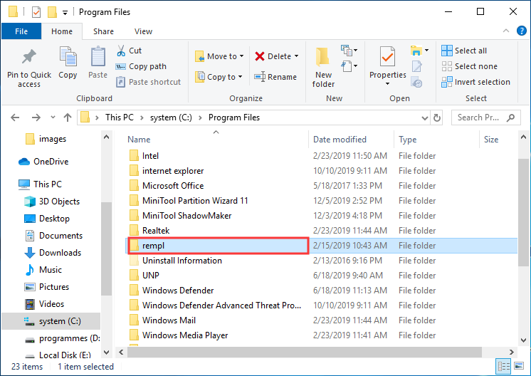Go back with the Back arrow
Image resolution: width=531 pixels, height=376 pixels.
click(x=15, y=117)
